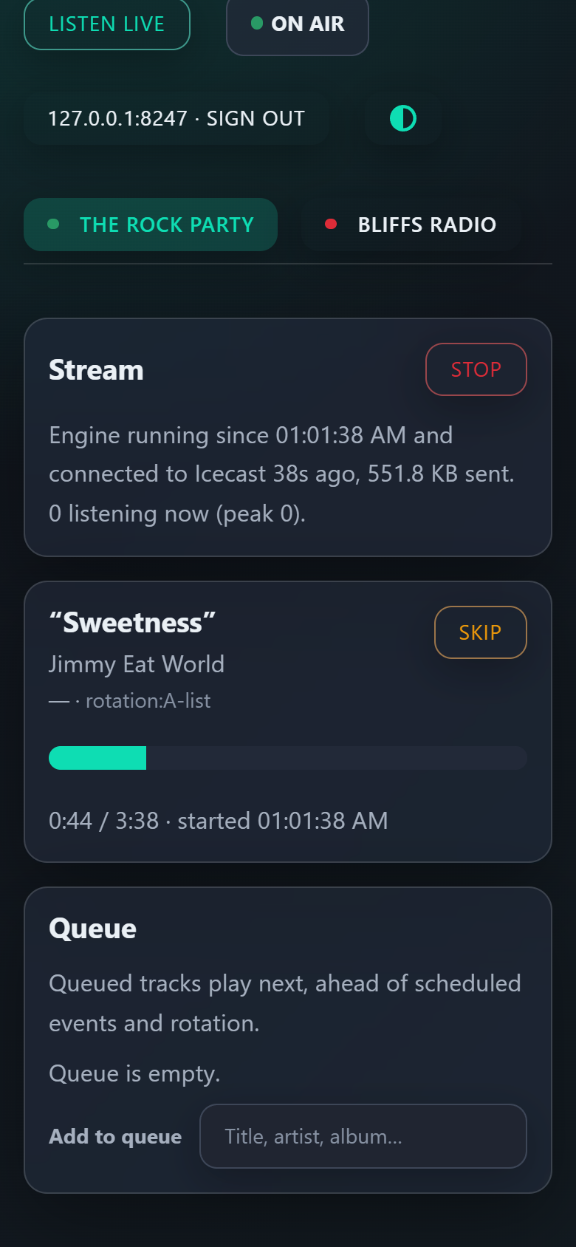Screen dimensions: 576x1247
Task: Switch to The Rock Party station tab
Action: click(151, 225)
